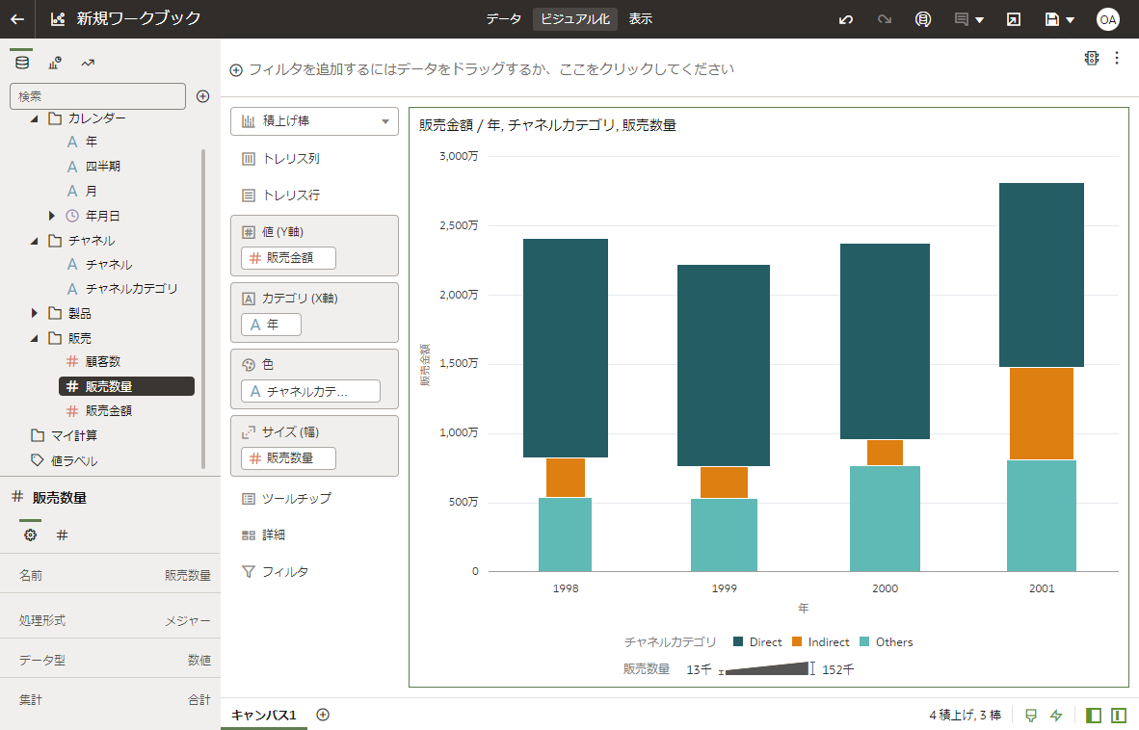The image size is (1139, 730).
Task: Toggle auto-apply data lightning icon
Action: [1056, 716]
